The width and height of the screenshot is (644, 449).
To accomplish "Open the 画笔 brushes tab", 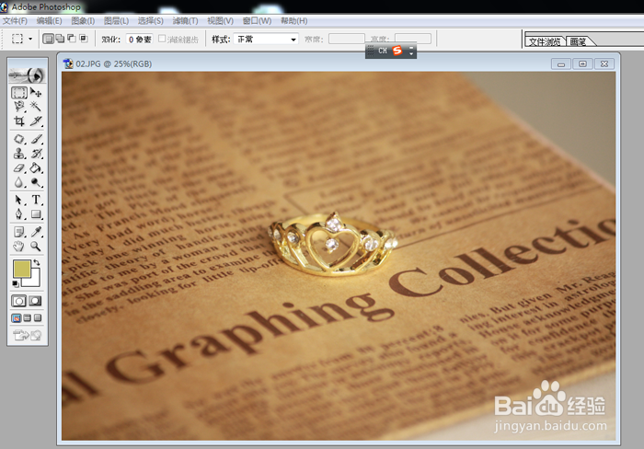I will [x=579, y=41].
